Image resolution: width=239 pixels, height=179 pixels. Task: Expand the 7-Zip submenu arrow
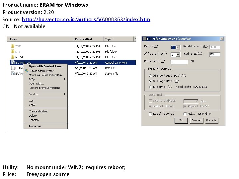click(65, 79)
